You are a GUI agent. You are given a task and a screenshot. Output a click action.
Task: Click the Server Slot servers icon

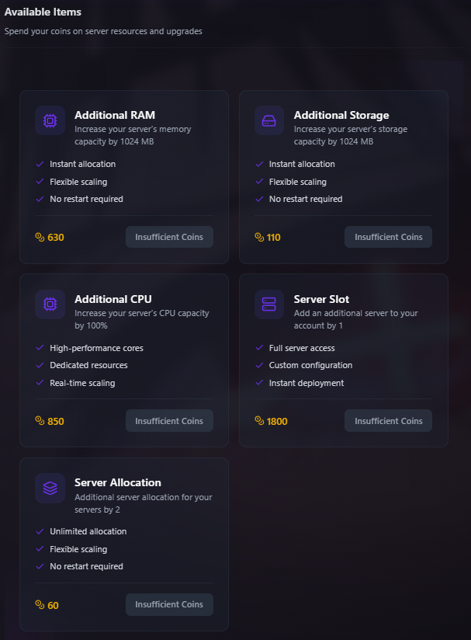269,305
